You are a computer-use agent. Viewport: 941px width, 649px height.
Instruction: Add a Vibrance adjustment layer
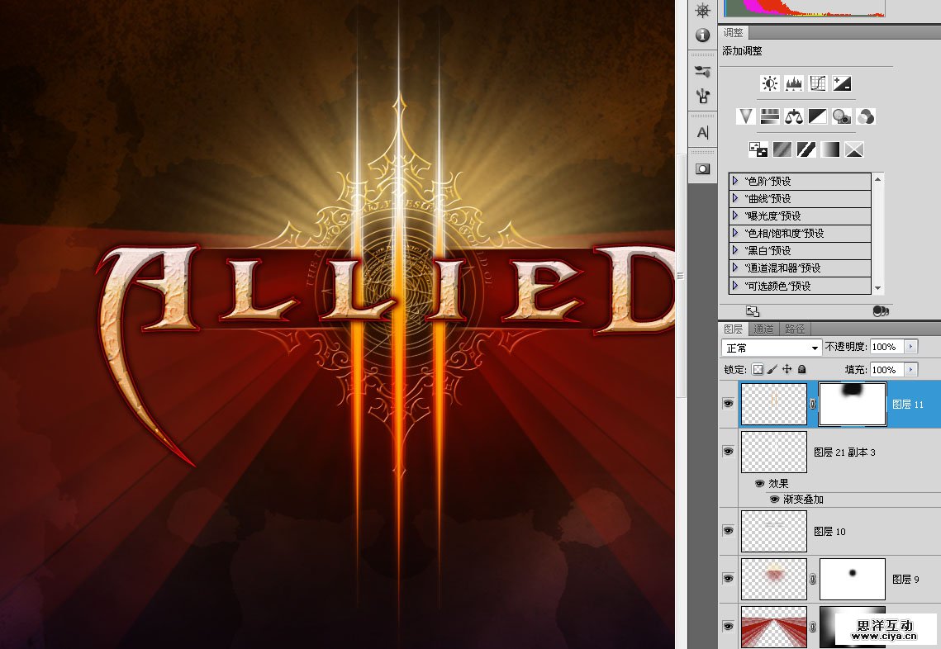click(x=745, y=116)
